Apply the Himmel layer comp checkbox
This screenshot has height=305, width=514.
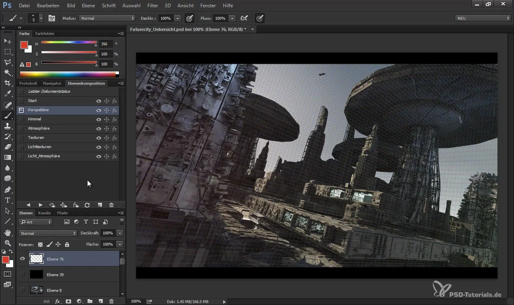click(21, 119)
